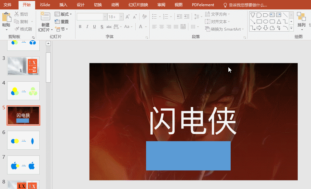Open the font size dropdown
The height and width of the screenshot is (189, 311).
(121, 17)
